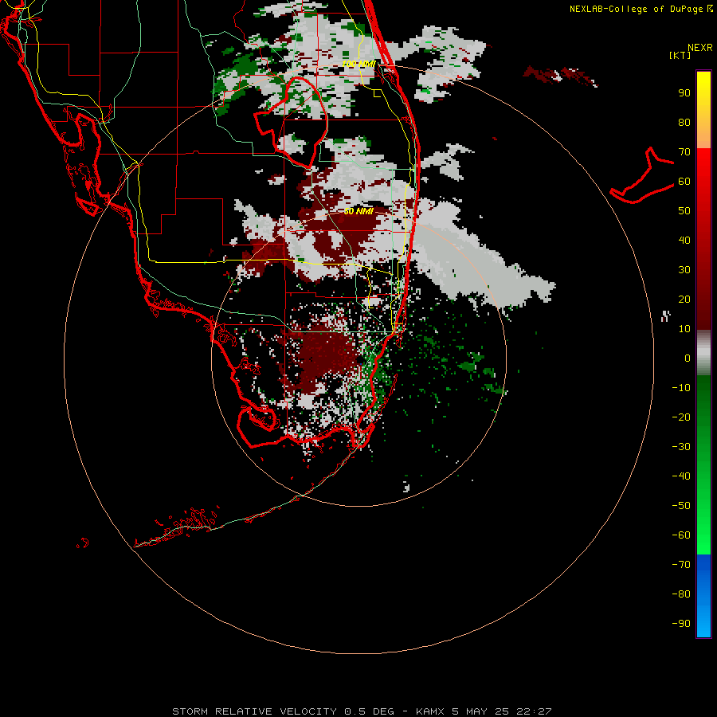Click the positive 20 scale value
The image size is (717, 717).
pyautogui.click(x=684, y=300)
